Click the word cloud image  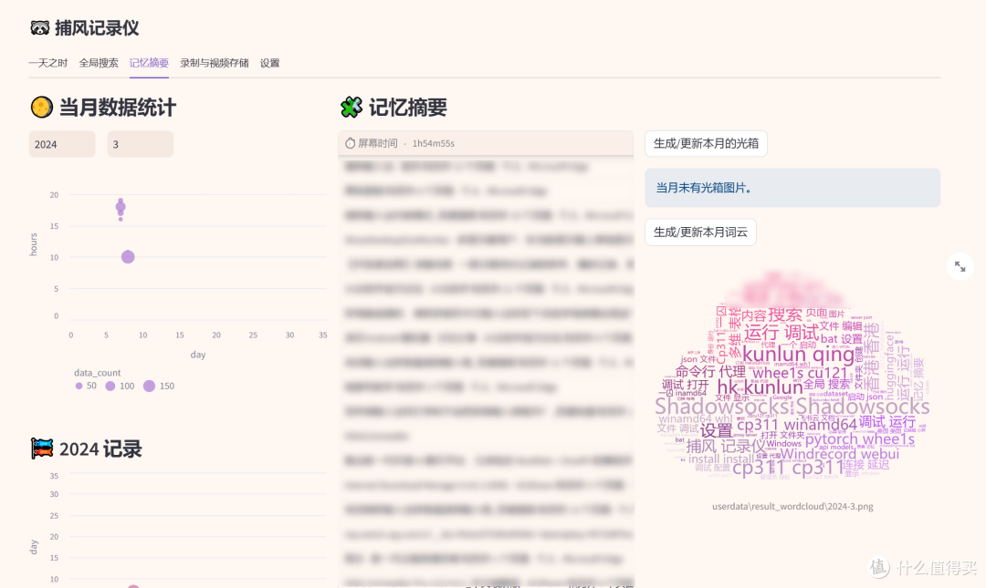[792, 377]
